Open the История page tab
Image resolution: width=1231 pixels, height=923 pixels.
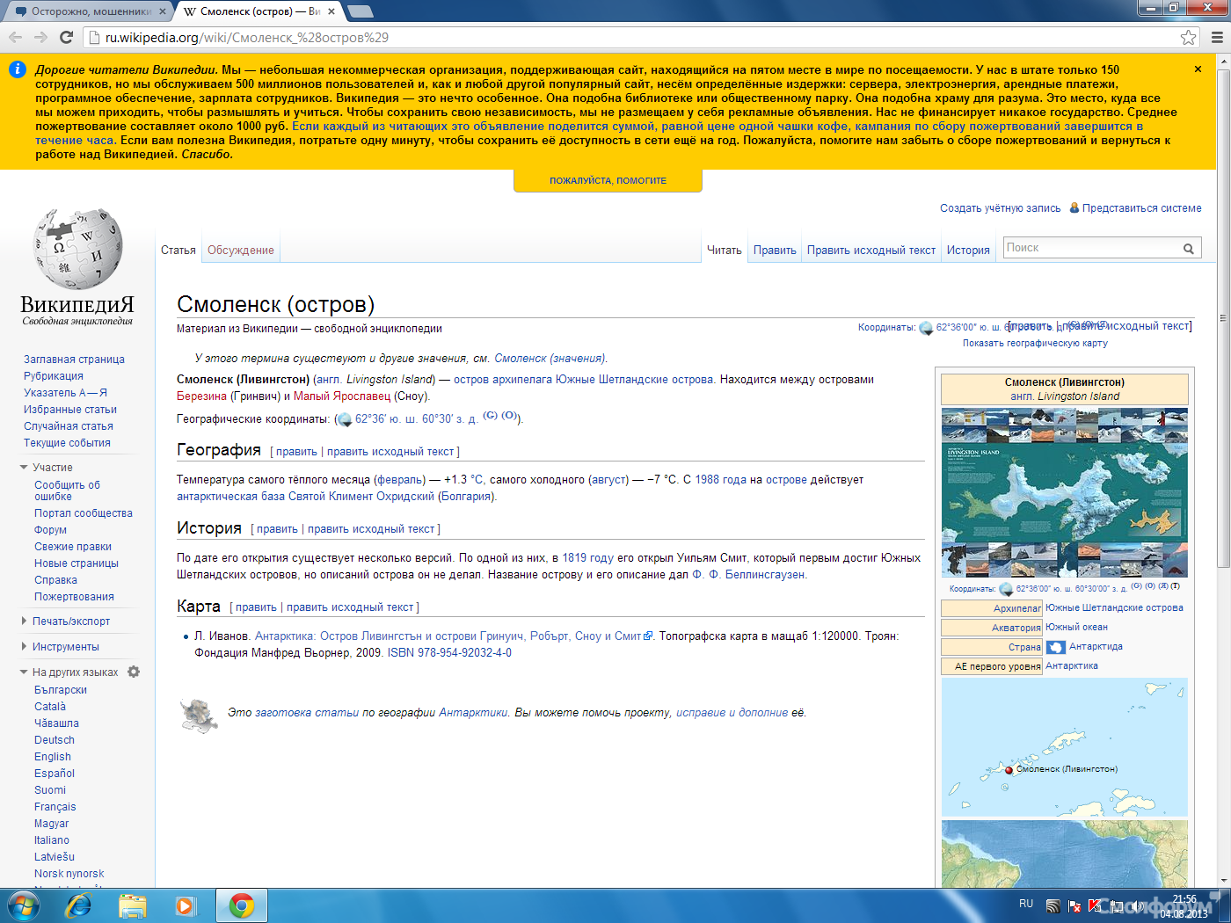click(968, 251)
